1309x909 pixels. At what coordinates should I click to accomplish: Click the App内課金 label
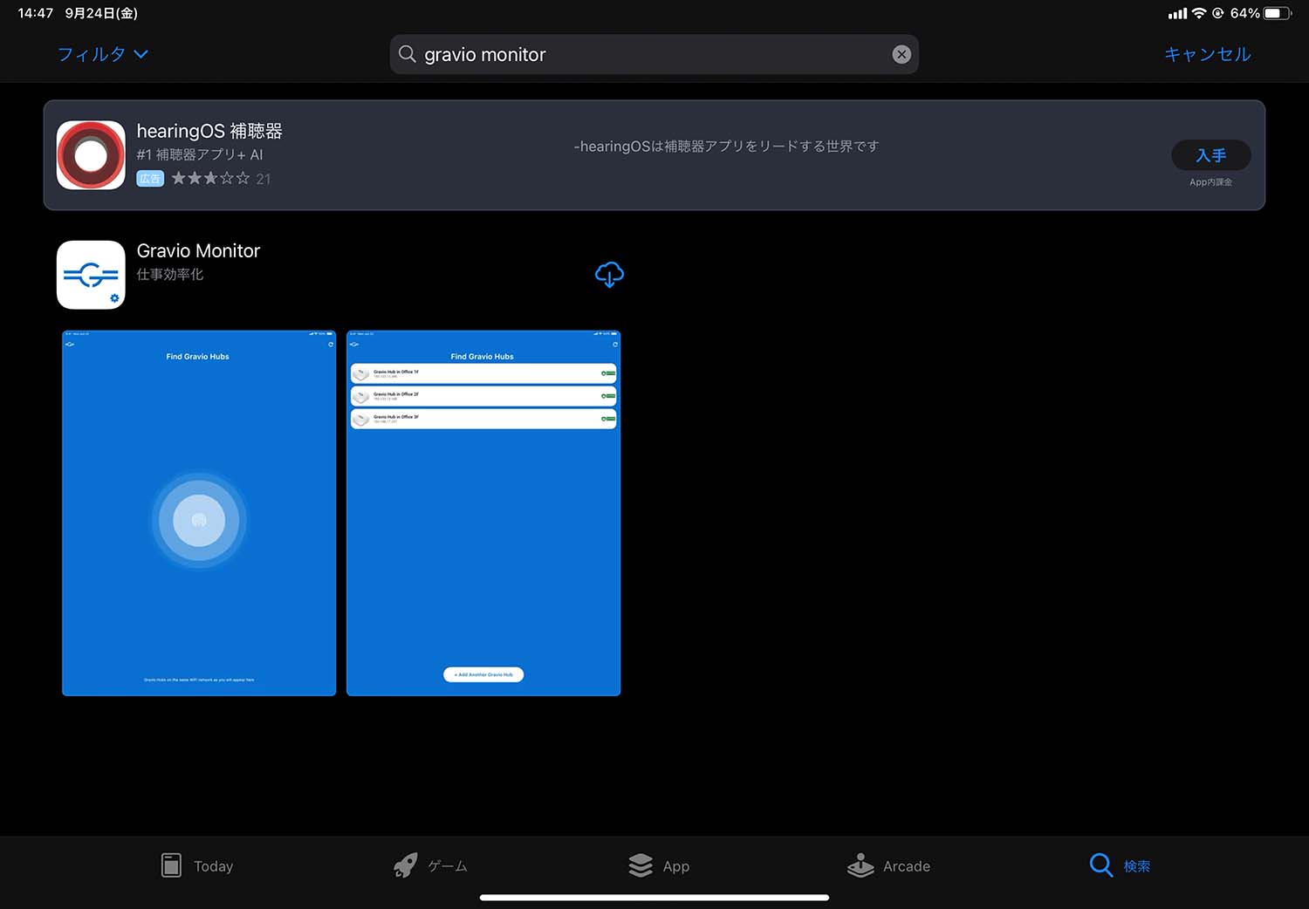(x=1211, y=182)
